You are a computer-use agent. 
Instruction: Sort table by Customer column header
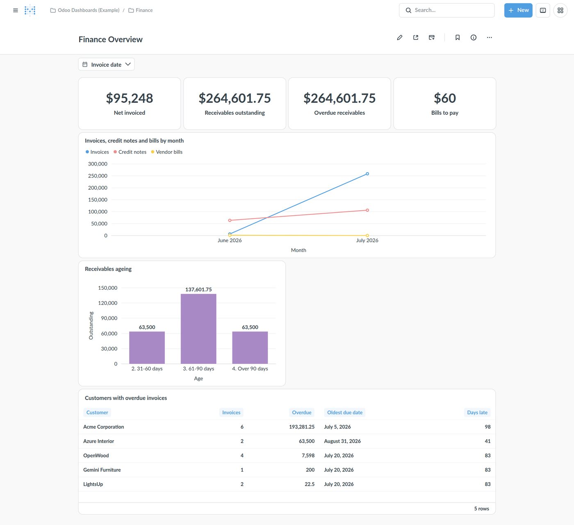97,413
